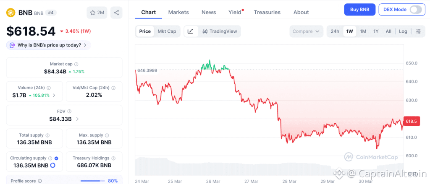
Task: Click the share icon beside the watchlist star
Action: [x=116, y=13]
